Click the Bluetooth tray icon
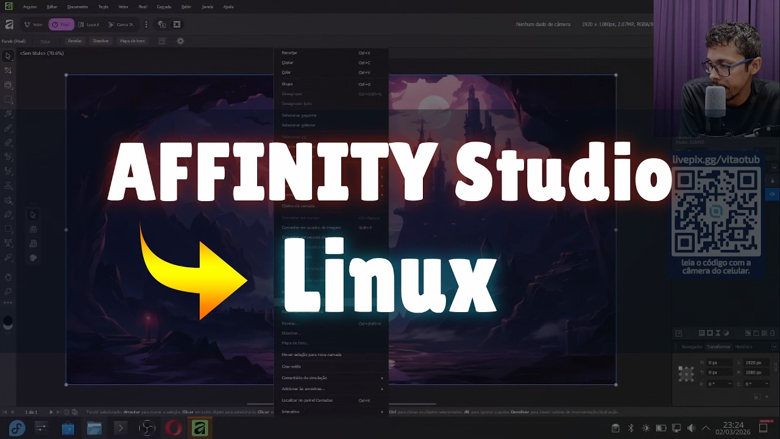 (631, 428)
